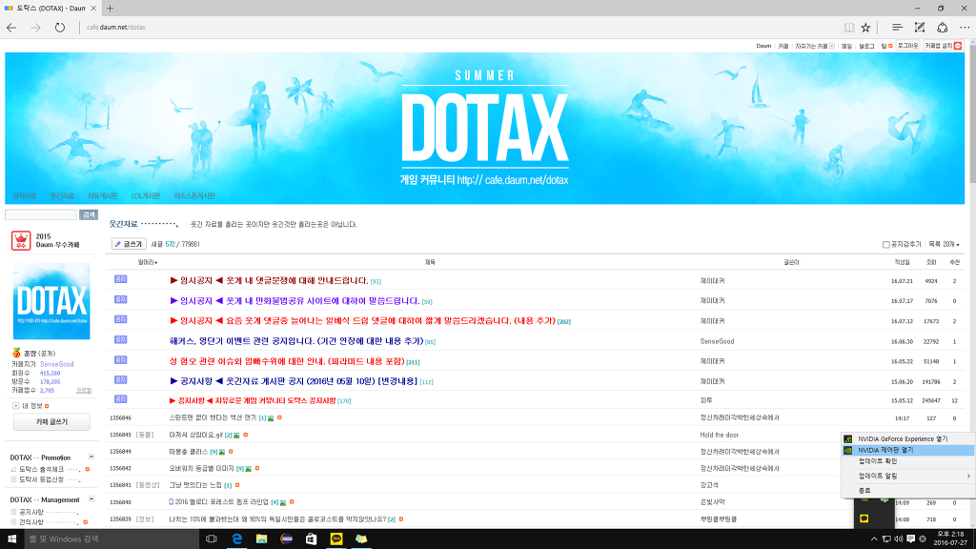Go forward with the browser forward arrow

(x=35, y=28)
